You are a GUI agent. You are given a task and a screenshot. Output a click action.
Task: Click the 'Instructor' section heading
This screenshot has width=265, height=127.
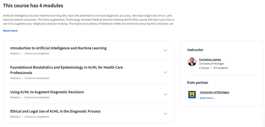point(195,50)
